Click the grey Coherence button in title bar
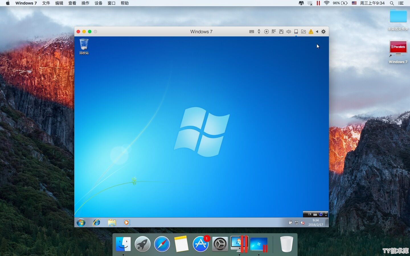The image size is (410, 256). coord(95,32)
